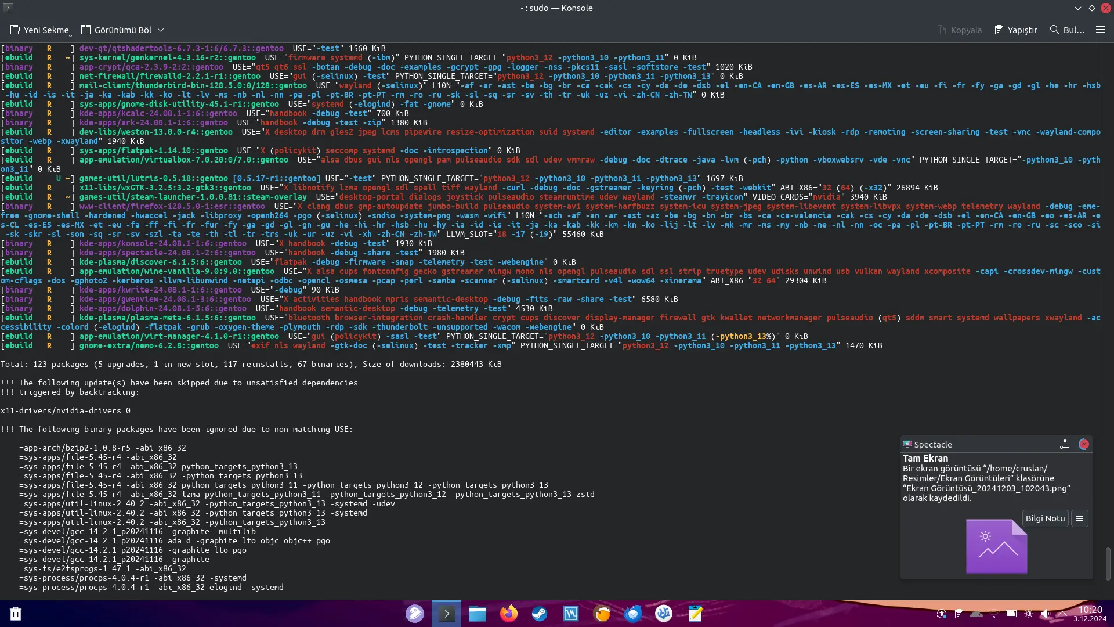Click the Bilgi Notu button in the Spectacle popup

tap(1045, 518)
